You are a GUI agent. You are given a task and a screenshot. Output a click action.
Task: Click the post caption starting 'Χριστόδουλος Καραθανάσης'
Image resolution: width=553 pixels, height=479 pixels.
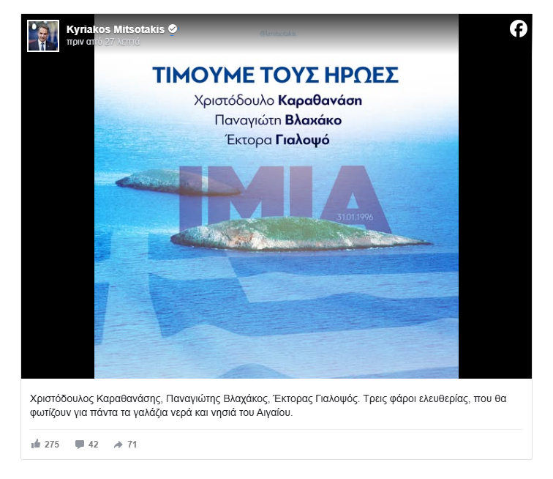coord(268,406)
